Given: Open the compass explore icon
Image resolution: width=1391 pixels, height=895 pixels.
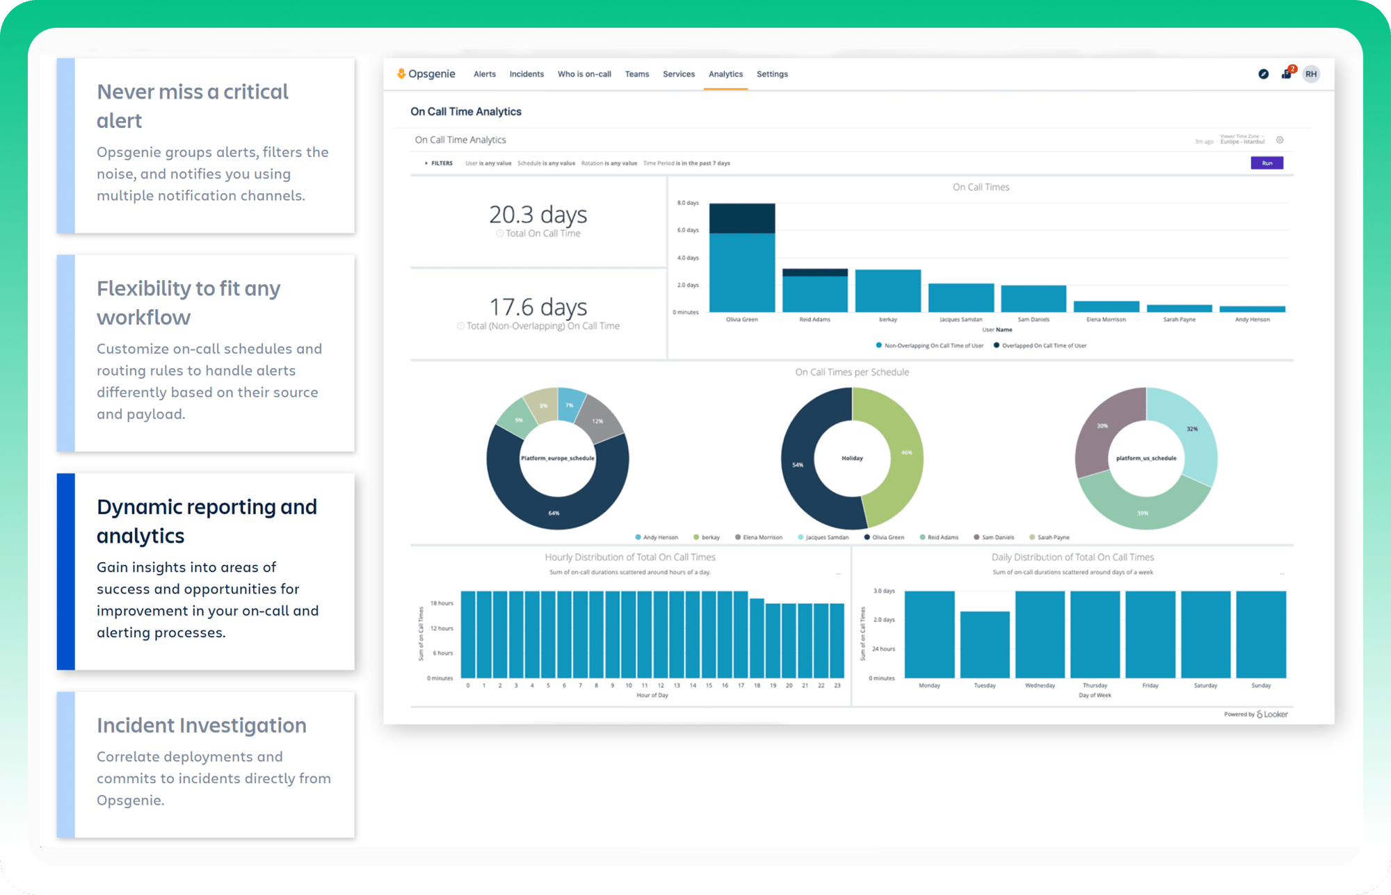Looking at the screenshot, I should coord(1263,74).
